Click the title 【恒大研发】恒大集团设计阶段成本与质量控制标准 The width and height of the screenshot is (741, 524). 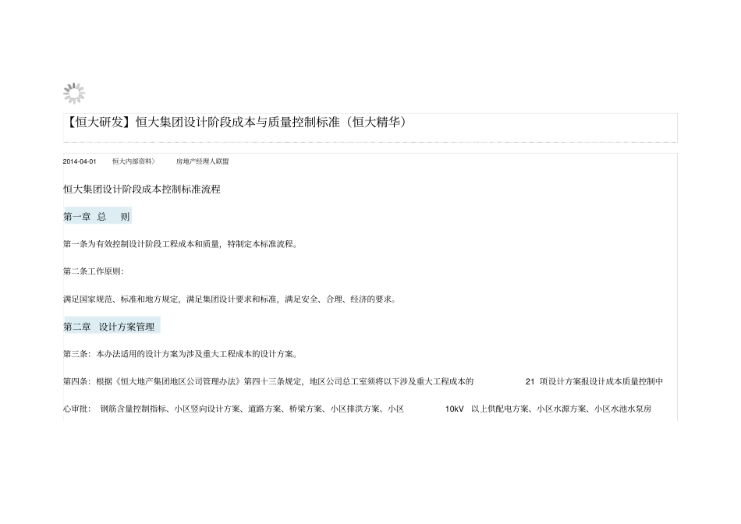pyautogui.click(x=235, y=122)
